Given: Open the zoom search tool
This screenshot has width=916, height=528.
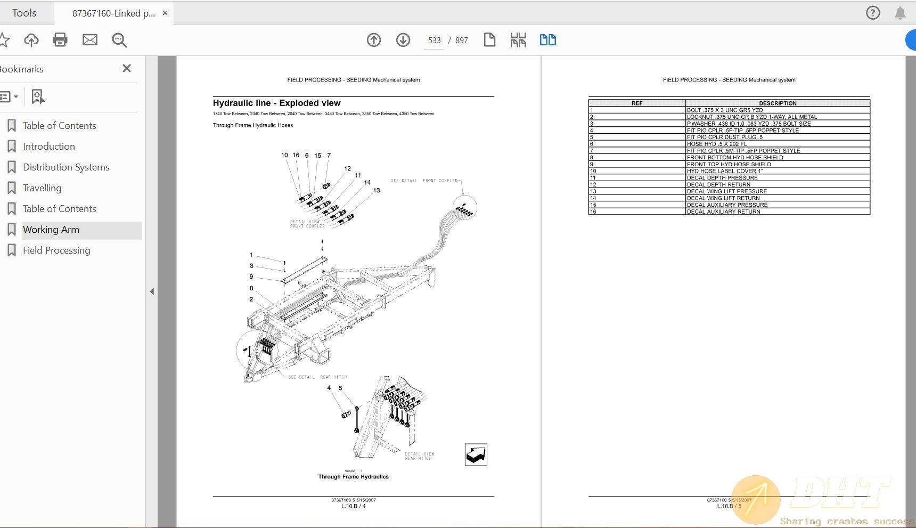Looking at the screenshot, I should click(119, 40).
